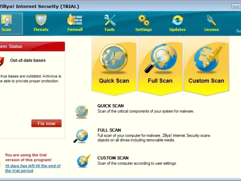This screenshot has width=241, height=181.
Task: Click 'Scan of the computer according to user settings'
Action: point(137,163)
